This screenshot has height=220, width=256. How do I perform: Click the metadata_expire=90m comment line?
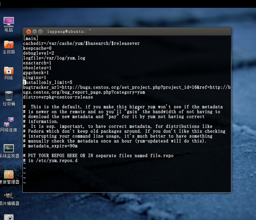pyautogui.click(x=50, y=146)
